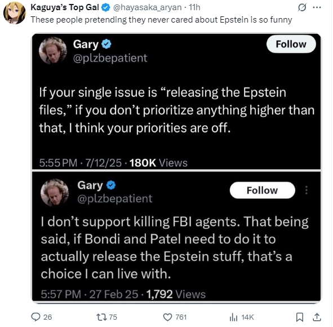333x327 pixels.
Task: Click the blue verified badge beside Kaguya's Top Gal
Action: (x=105, y=7)
